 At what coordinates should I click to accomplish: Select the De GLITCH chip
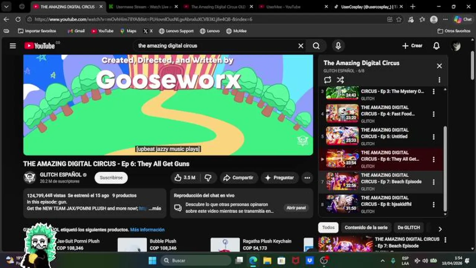pyautogui.click(x=409, y=227)
